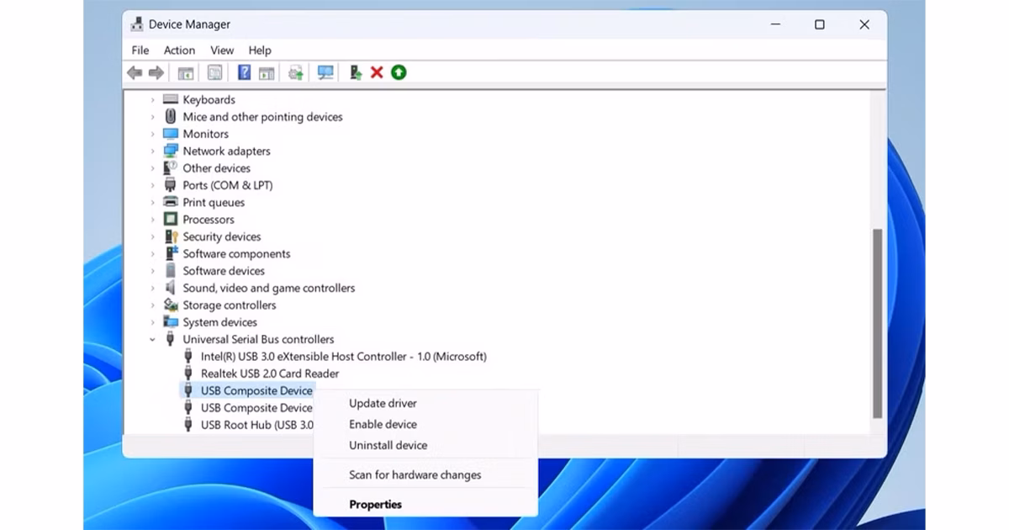Click the chevron beside System devices
Screen dimensions: 1009x530
[152, 322]
